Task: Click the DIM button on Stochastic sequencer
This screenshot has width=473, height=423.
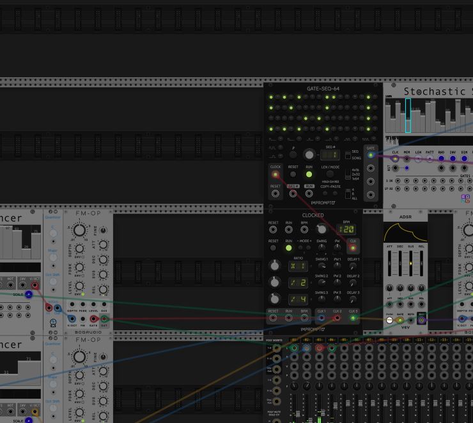Action: [x=464, y=158]
